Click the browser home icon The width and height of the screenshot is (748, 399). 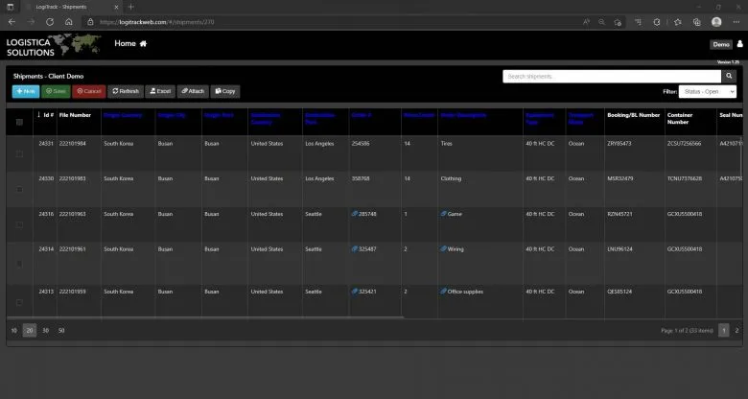[69, 22]
